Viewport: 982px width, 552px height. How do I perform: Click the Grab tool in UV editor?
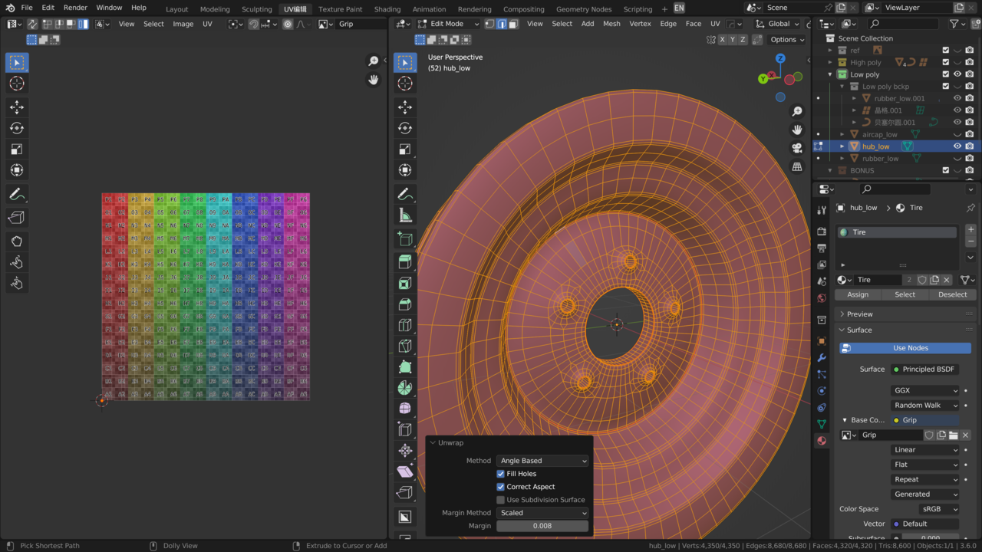pyautogui.click(x=17, y=242)
